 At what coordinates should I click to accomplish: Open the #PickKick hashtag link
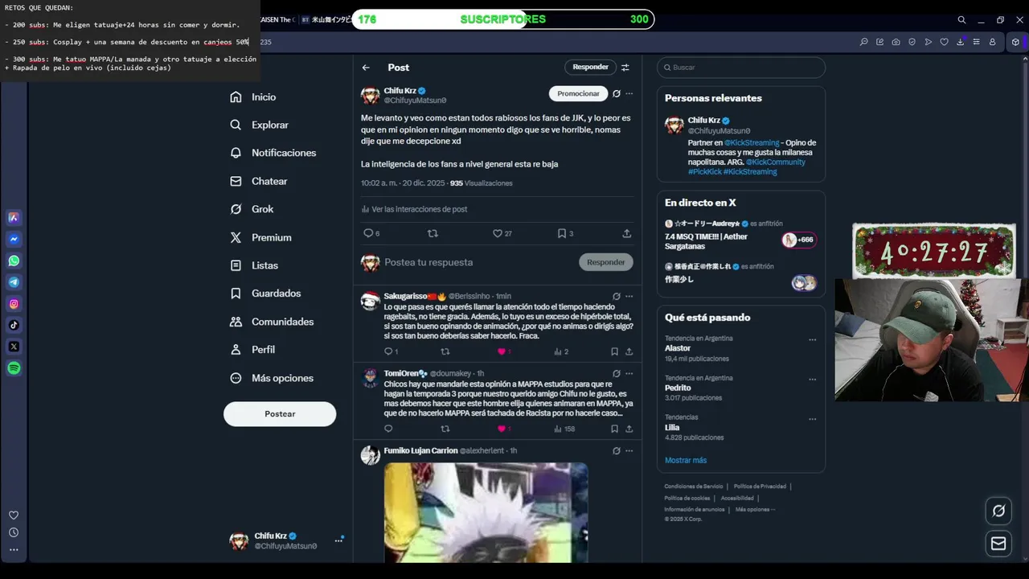point(704,171)
